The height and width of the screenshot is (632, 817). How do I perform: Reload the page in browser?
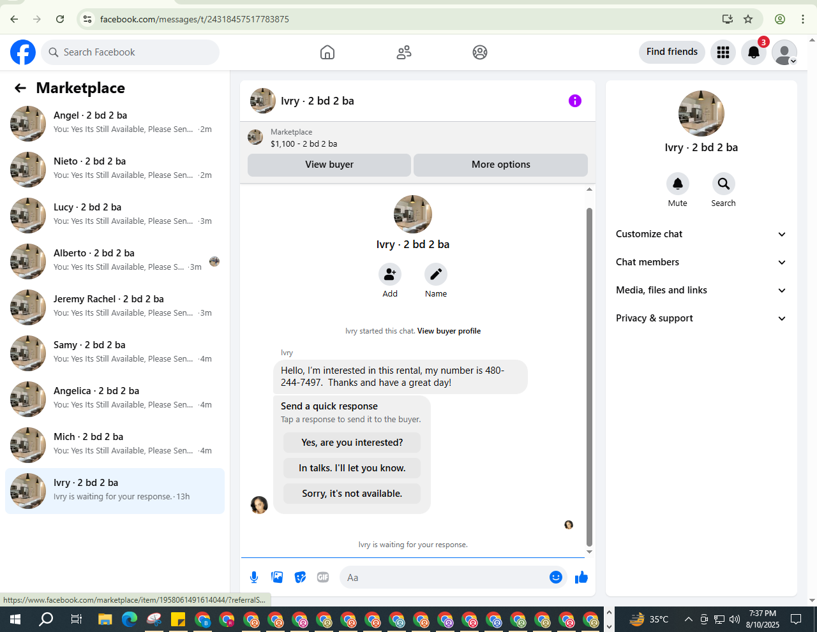[60, 19]
